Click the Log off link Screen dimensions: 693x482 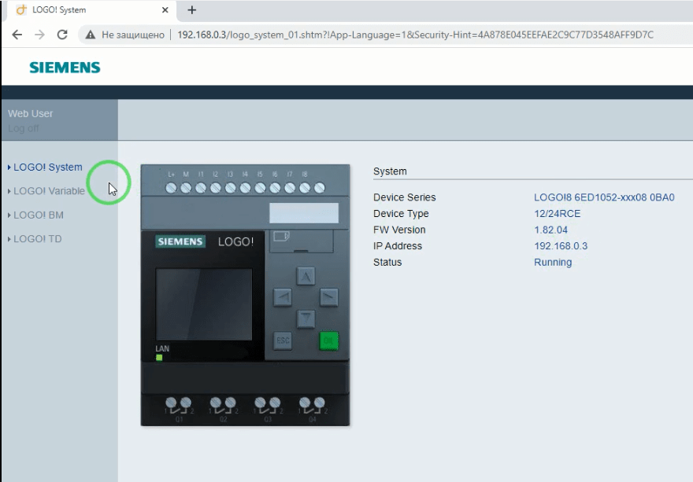(23, 128)
